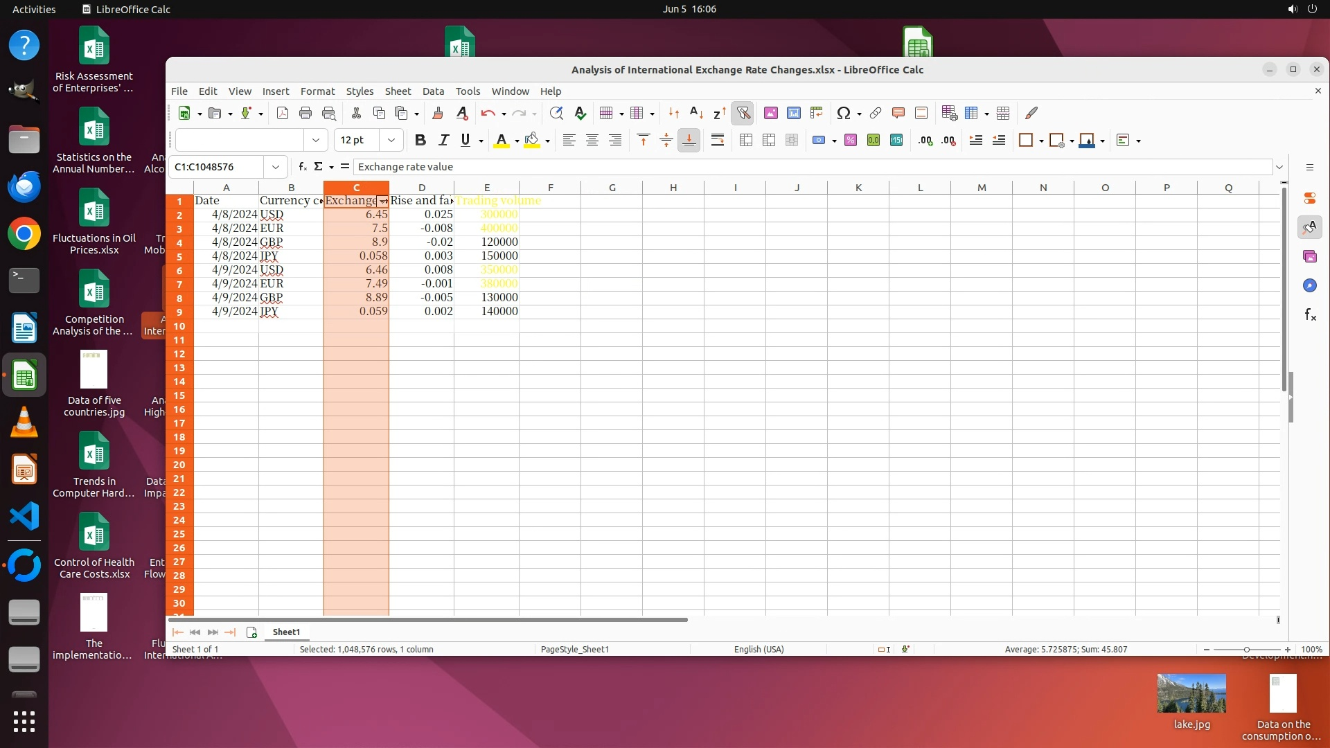The image size is (1330, 748).
Task: Click the formula input line
Action: click(x=810, y=167)
